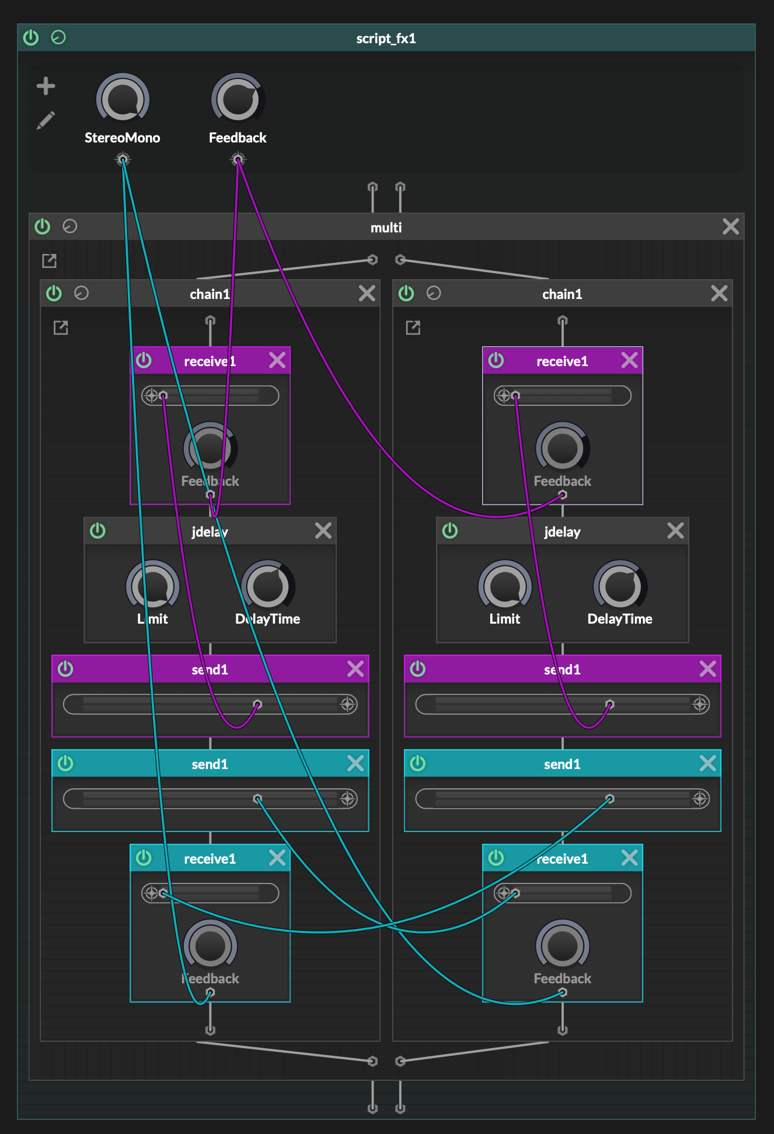Open left chain1 in external view icon
The width and height of the screenshot is (774, 1134).
61,328
